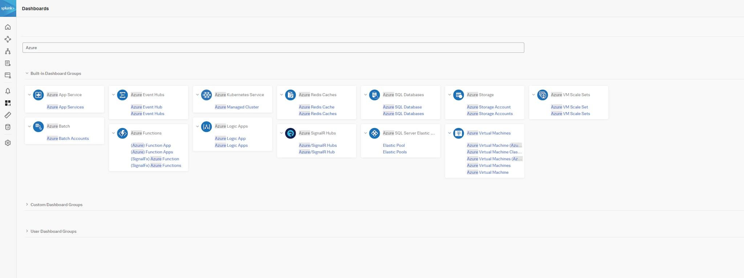Click the Azure Batch group icon

[38, 126]
